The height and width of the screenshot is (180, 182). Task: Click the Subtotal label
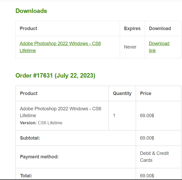click(30, 138)
